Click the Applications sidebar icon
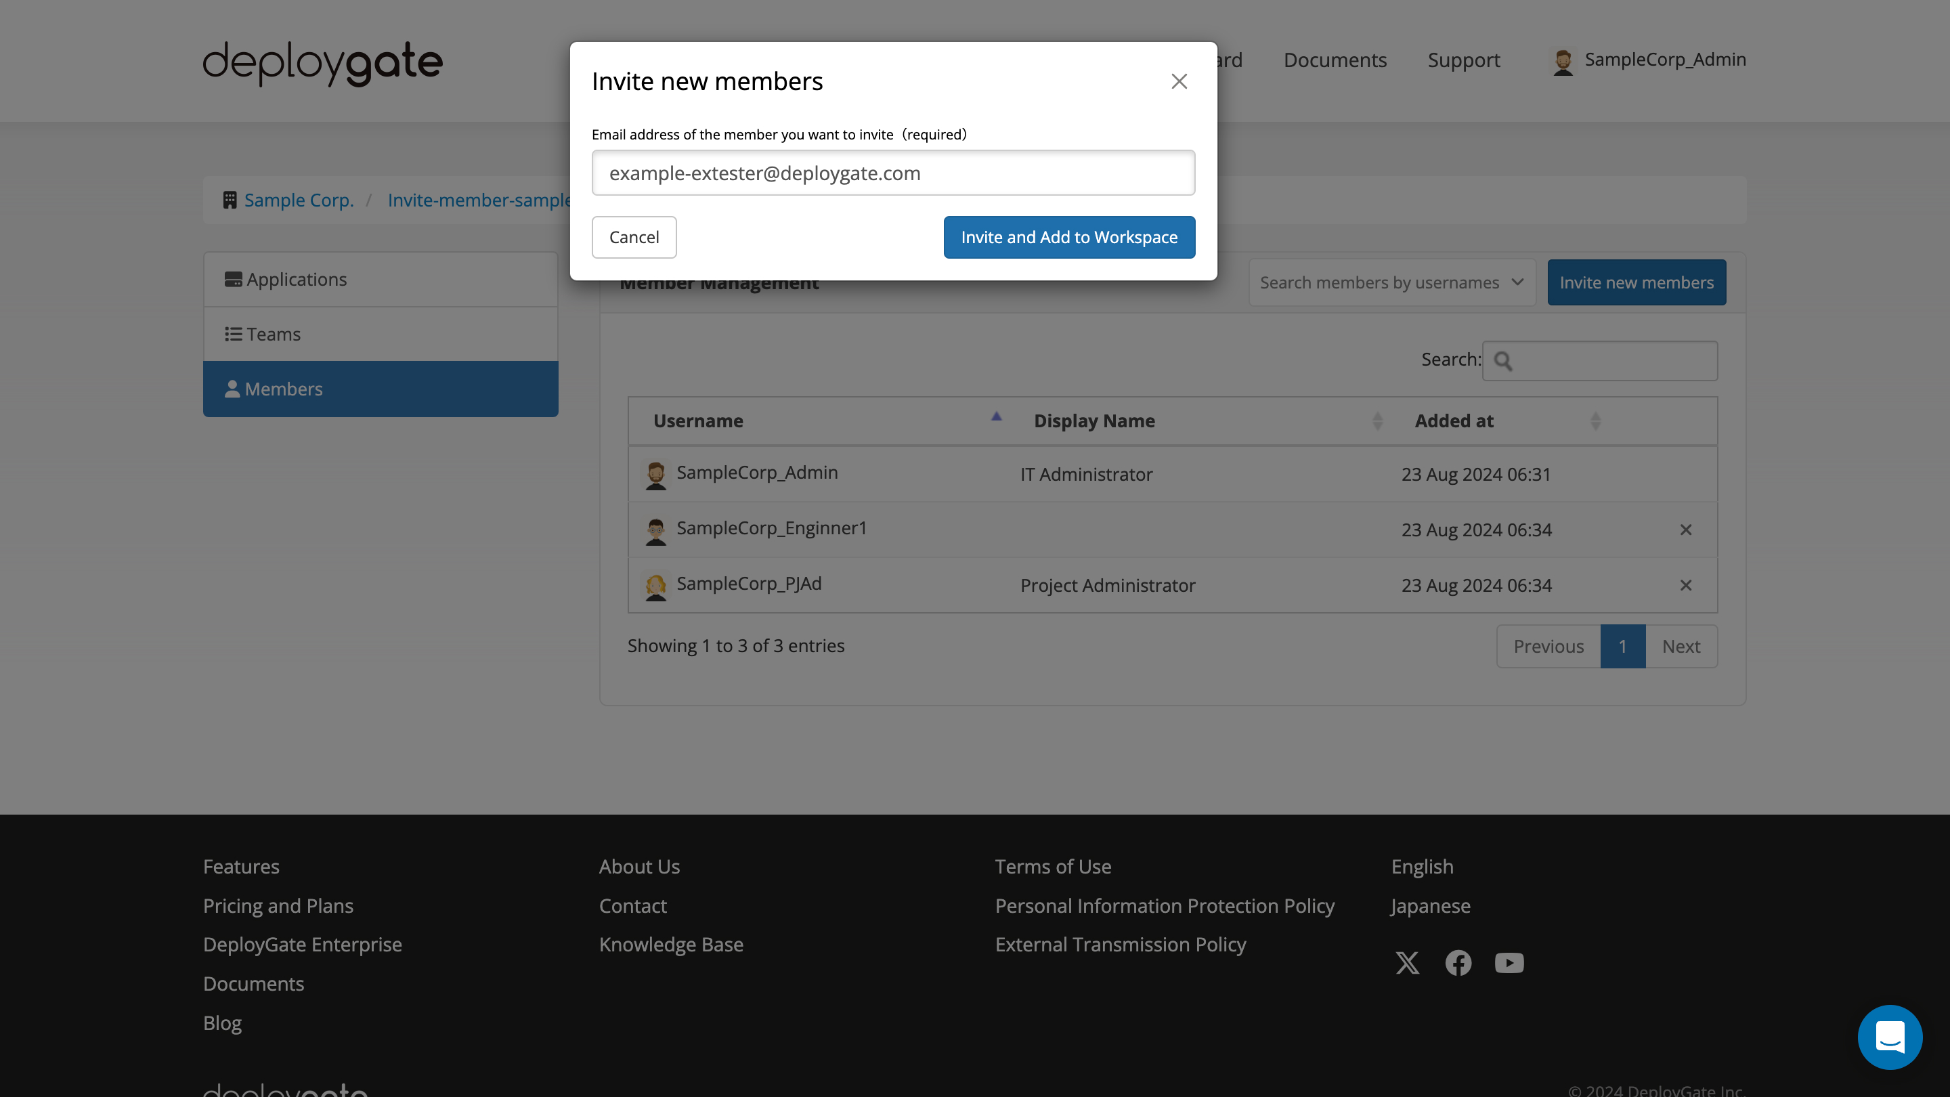The height and width of the screenshot is (1097, 1950). tap(233, 278)
